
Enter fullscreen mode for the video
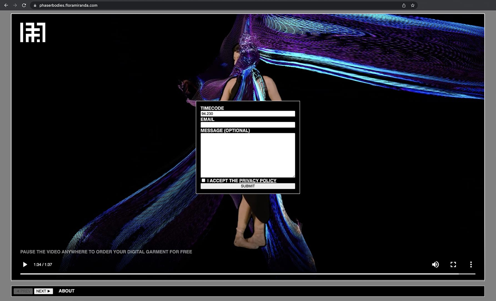pos(453,264)
